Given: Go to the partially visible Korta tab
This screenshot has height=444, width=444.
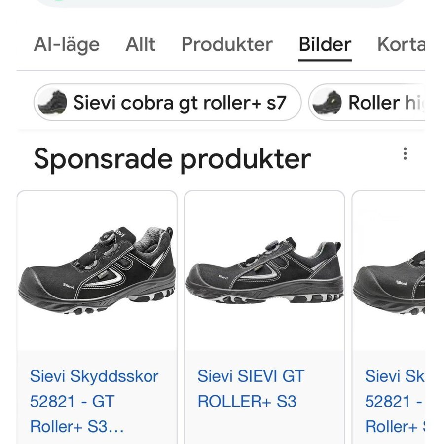Looking at the screenshot, I should tap(401, 44).
